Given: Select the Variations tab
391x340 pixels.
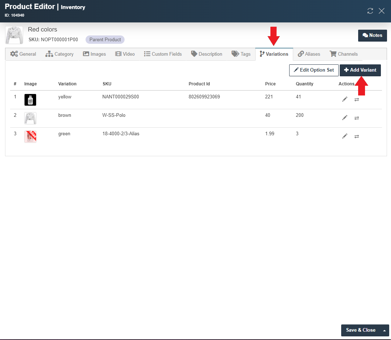Looking at the screenshot, I should coord(274,54).
